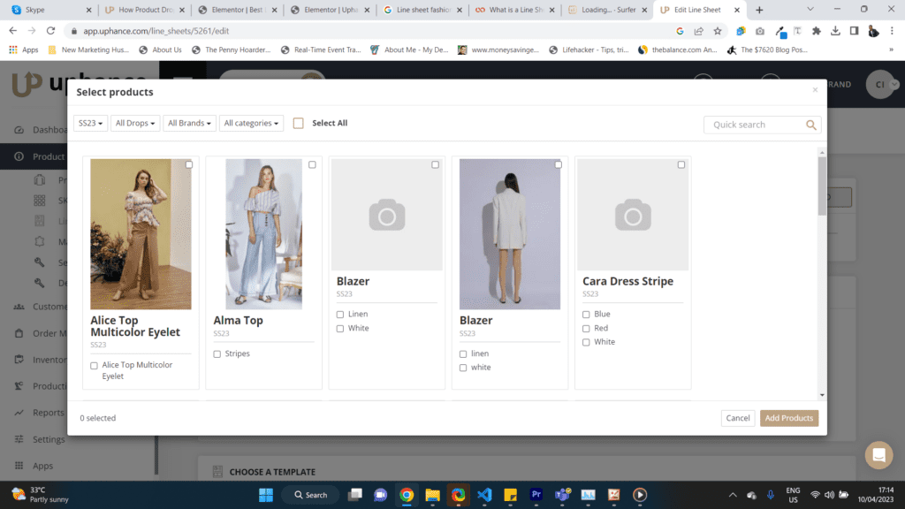
Task: Cancel the product selection dialog
Action: coord(737,418)
